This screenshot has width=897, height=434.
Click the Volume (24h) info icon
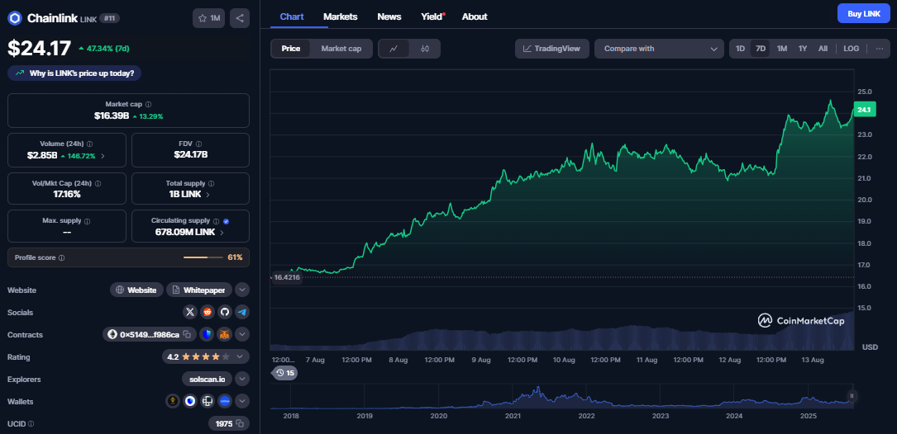[x=90, y=144]
